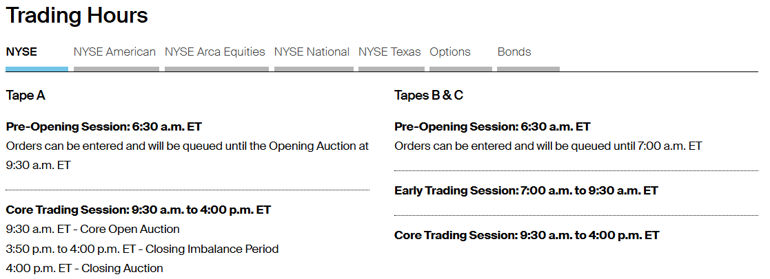
Task: Click the Closing Imbalance Period line
Action: coord(143,249)
